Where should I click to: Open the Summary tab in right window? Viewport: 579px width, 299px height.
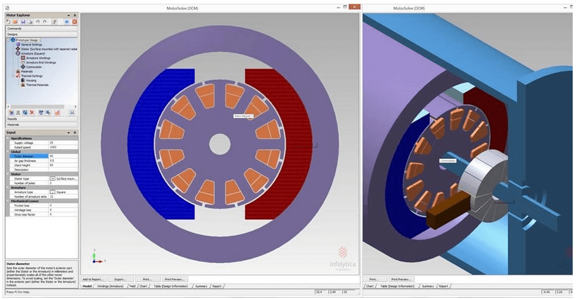(x=427, y=286)
